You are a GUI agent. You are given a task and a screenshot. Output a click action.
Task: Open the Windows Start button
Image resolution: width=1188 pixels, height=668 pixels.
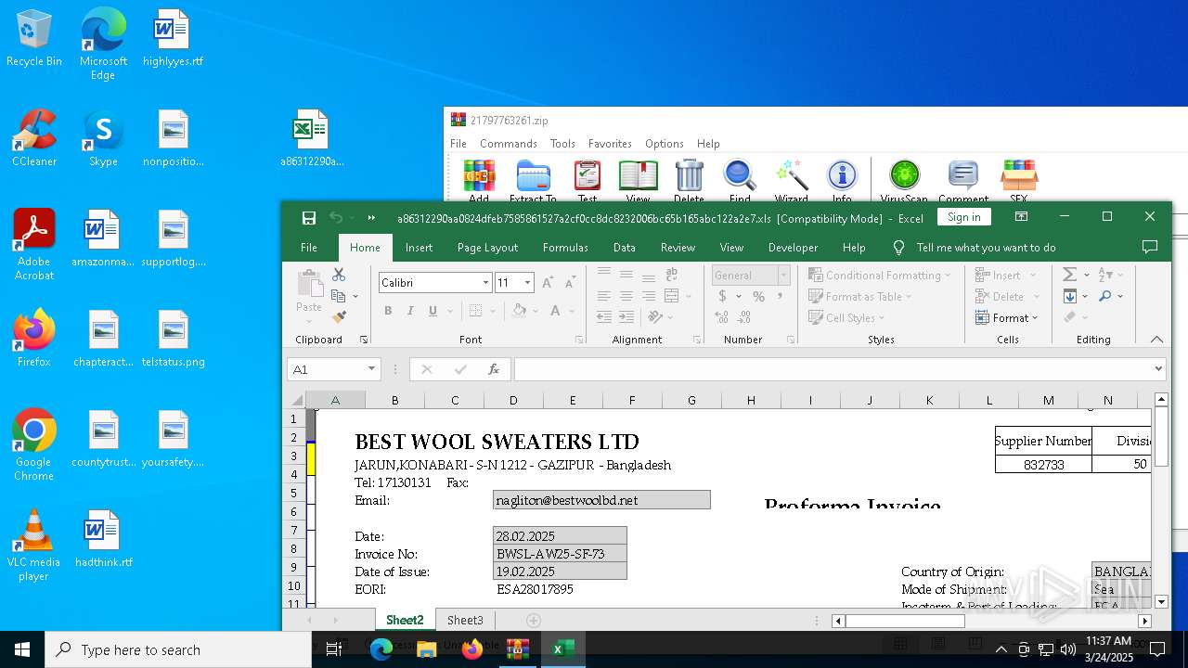pyautogui.click(x=22, y=649)
